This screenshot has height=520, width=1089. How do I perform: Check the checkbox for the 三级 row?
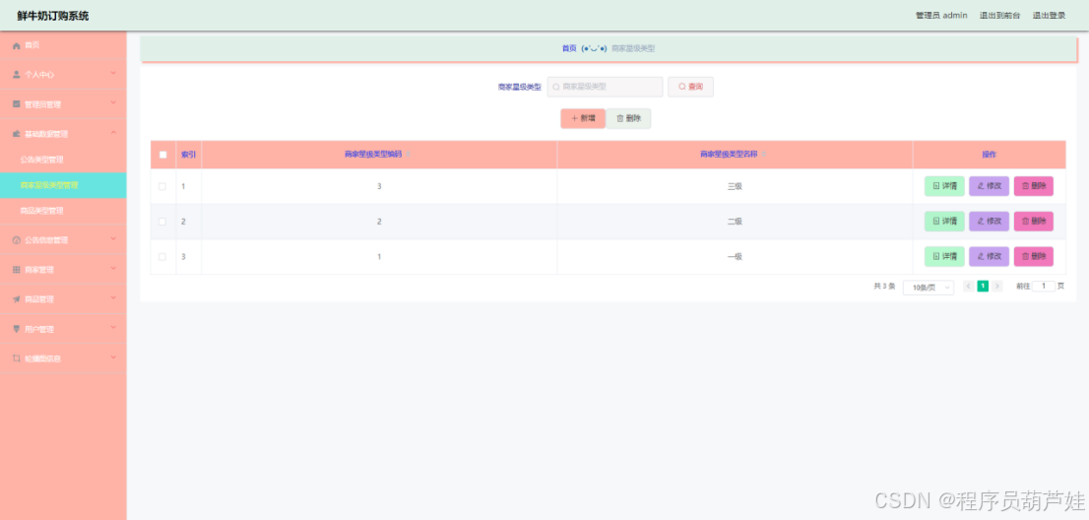tap(162, 186)
